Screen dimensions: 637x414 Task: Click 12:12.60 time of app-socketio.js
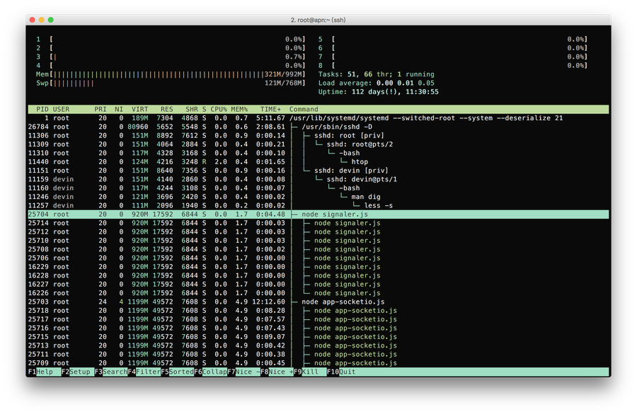pos(268,302)
